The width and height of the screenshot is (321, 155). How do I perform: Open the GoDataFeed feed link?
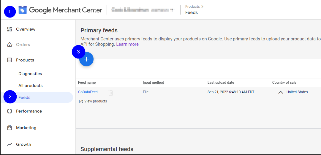tap(88, 92)
